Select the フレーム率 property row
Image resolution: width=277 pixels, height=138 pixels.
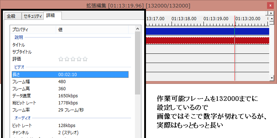point(70,110)
